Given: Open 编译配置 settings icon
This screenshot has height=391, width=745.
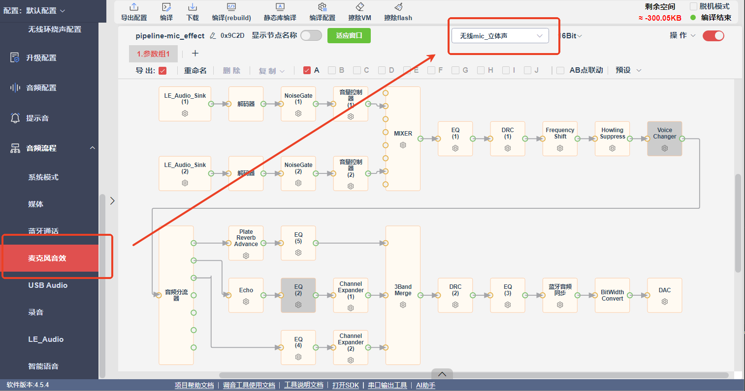Looking at the screenshot, I should [323, 7].
